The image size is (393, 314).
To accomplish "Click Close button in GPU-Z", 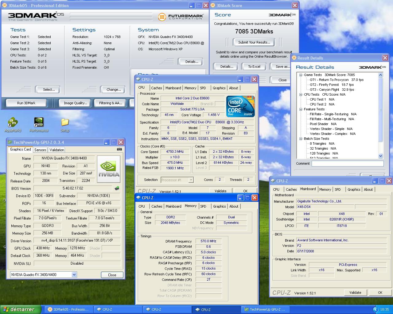I will pos(112,275).
